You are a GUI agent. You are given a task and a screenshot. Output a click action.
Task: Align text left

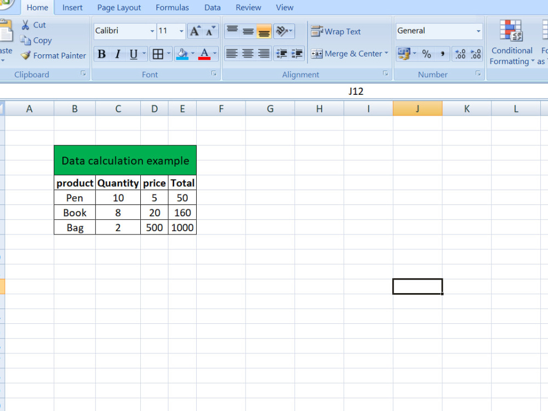click(232, 54)
